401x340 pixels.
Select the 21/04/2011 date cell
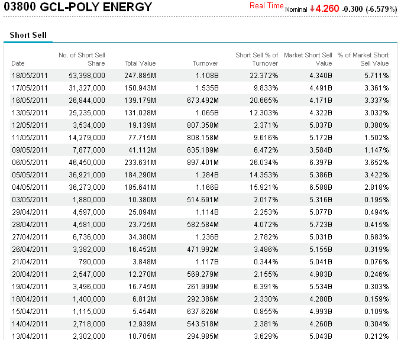(x=30, y=262)
